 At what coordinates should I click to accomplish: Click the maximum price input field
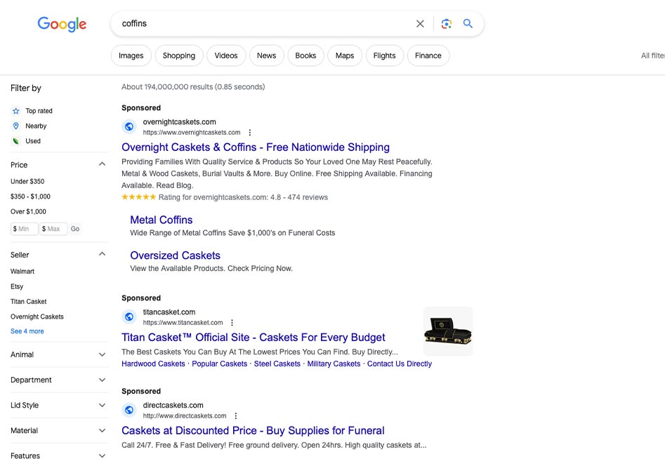[53, 229]
